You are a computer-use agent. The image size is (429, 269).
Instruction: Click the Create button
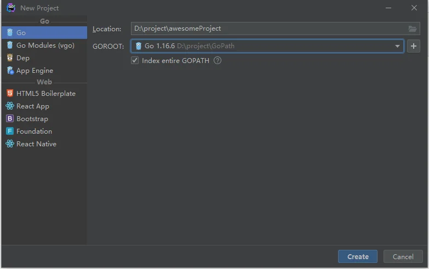358,256
